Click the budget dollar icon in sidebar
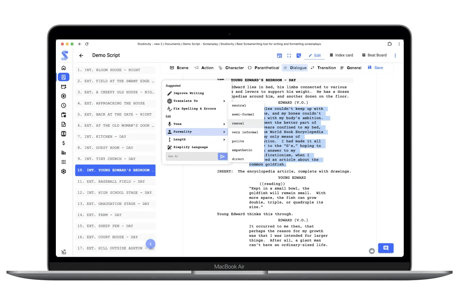The height and width of the screenshot is (298, 459). (64, 143)
